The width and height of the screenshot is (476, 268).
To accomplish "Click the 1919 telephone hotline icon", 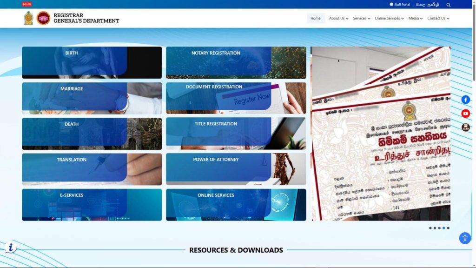I will (465, 127).
